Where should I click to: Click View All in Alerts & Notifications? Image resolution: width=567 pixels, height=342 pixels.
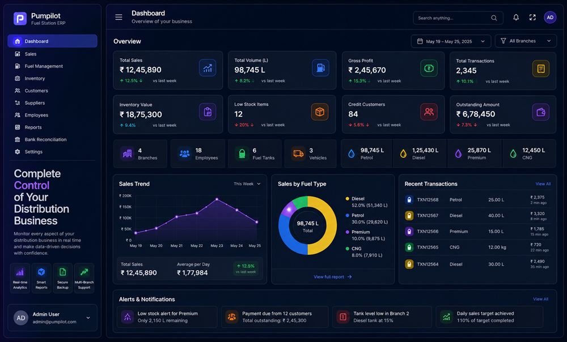click(540, 299)
